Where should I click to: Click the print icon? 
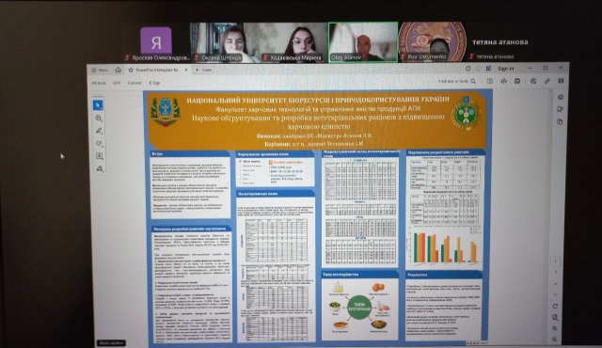(517, 81)
